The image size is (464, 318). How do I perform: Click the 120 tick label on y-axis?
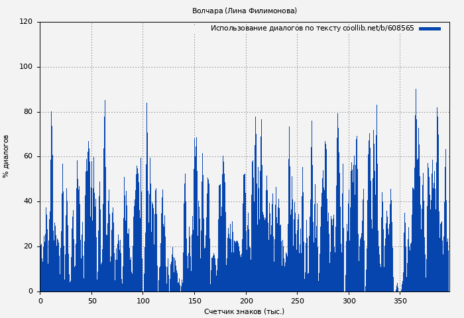click(26, 22)
